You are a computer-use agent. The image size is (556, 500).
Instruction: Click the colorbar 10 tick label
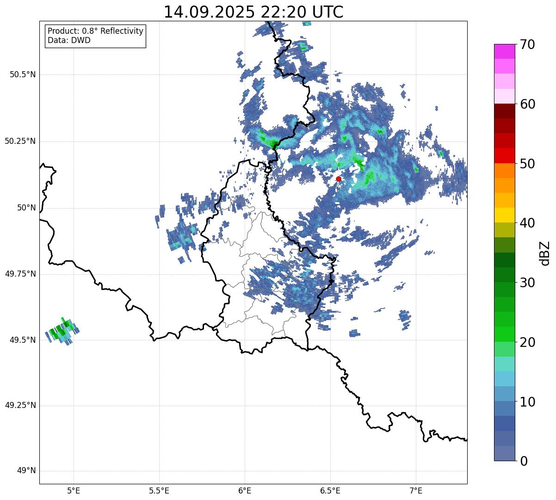click(527, 401)
